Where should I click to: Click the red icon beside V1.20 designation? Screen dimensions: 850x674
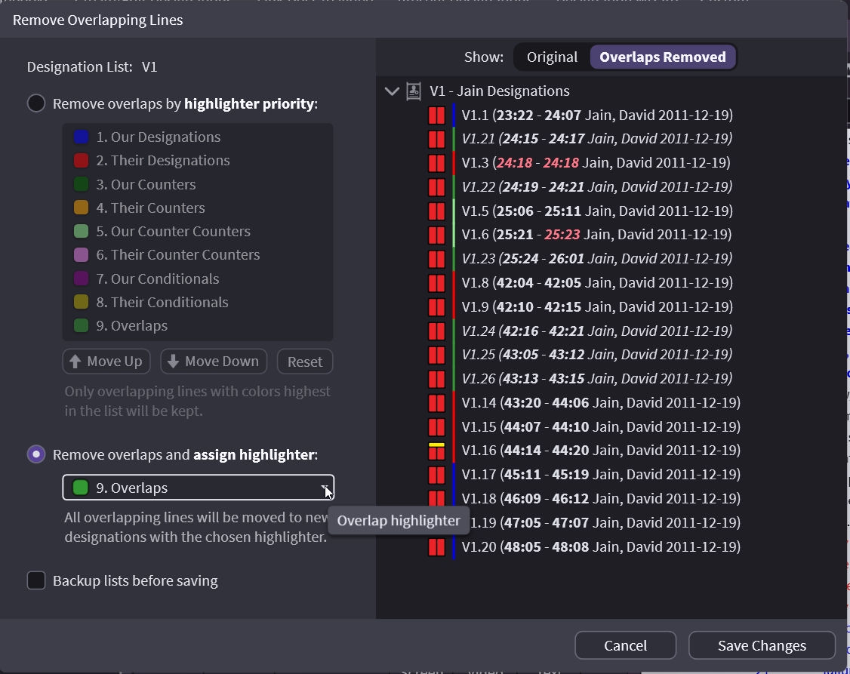(436, 547)
